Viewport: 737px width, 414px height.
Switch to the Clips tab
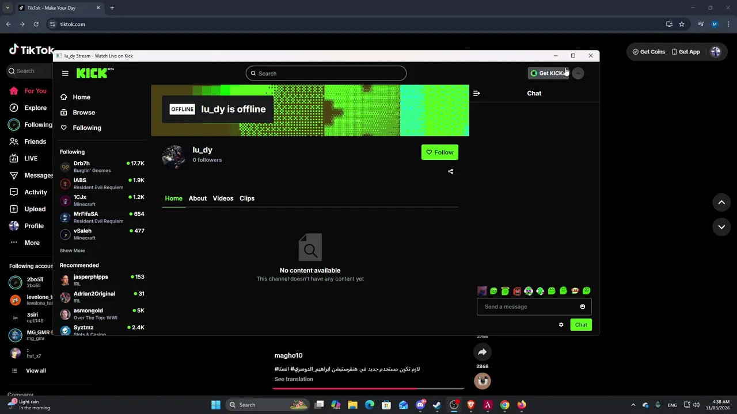(x=247, y=198)
